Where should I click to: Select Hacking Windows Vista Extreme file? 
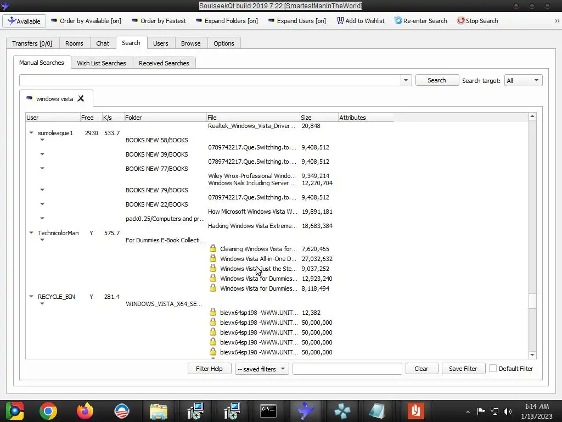[252, 226]
